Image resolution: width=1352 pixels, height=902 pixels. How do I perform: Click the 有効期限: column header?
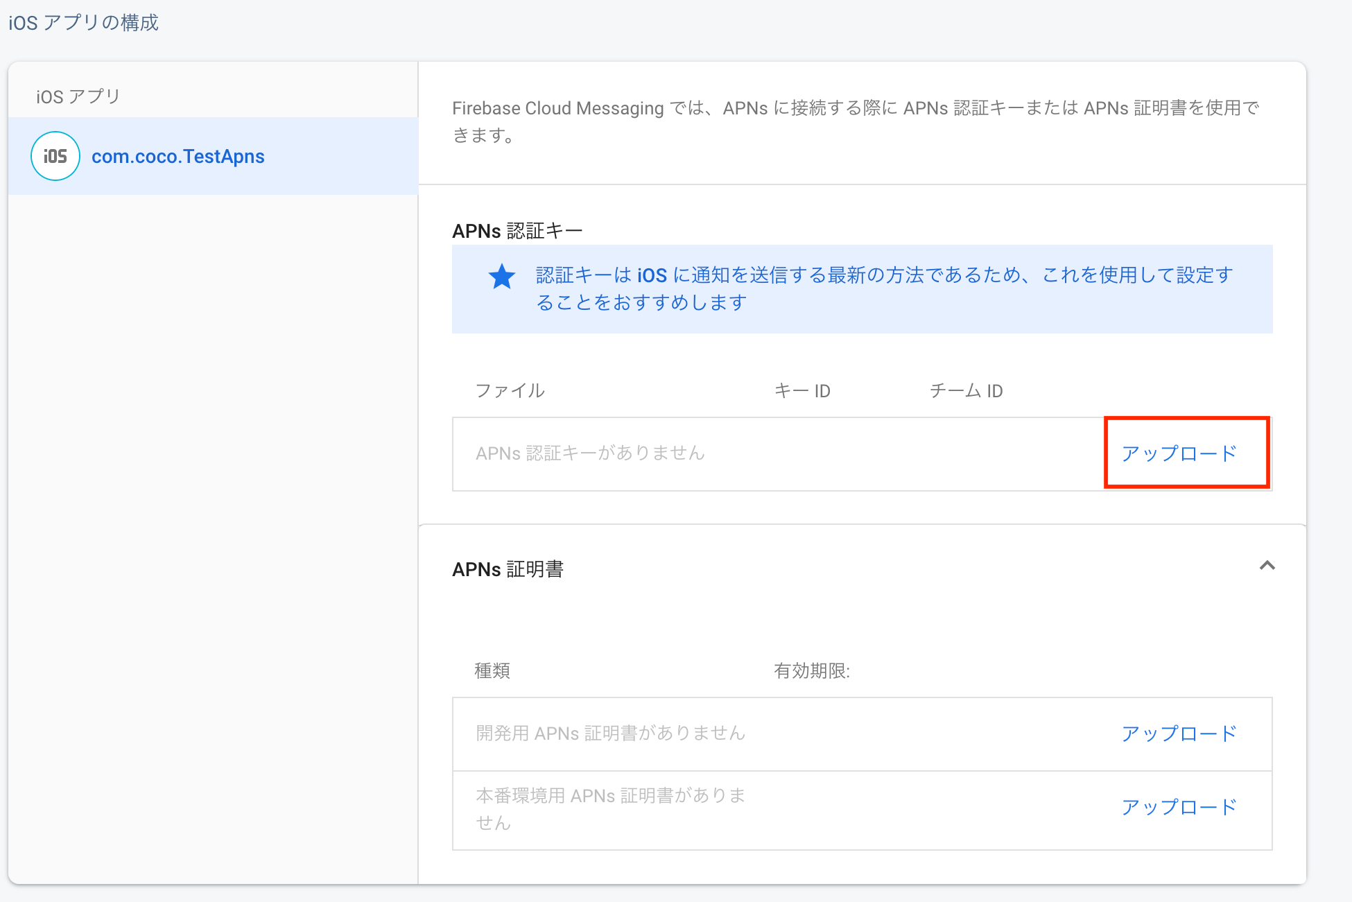tap(812, 670)
